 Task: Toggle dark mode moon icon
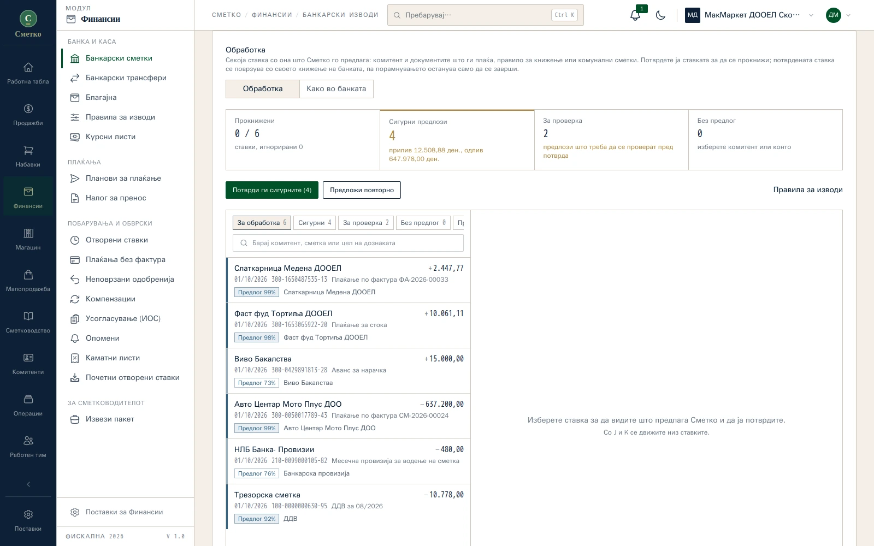[660, 15]
